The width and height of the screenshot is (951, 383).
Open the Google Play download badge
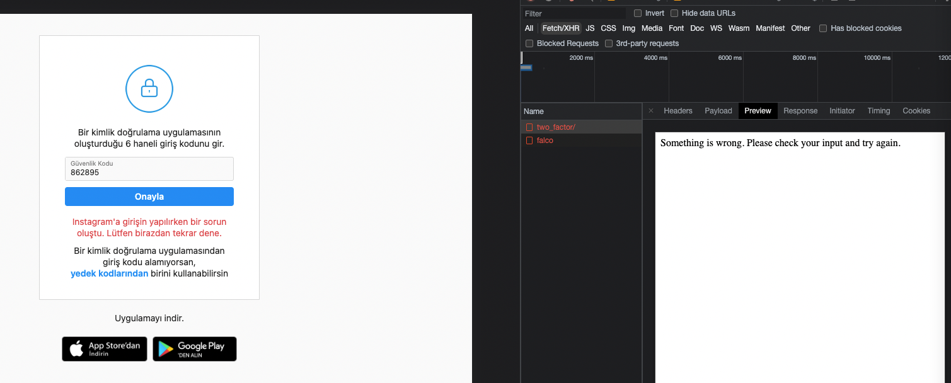click(195, 349)
